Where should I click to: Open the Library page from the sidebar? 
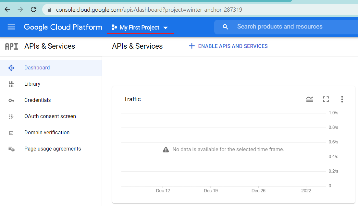pyautogui.click(x=32, y=84)
